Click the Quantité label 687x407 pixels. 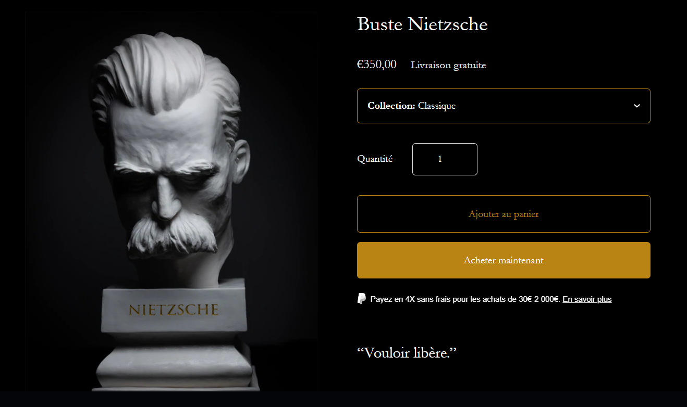[375, 159]
